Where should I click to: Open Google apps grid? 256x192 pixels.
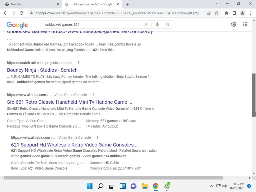tap(245, 24)
